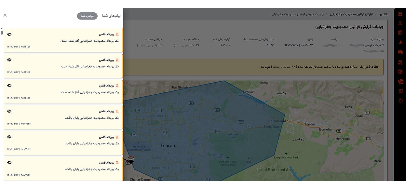Select the driver icon in sidebar
The height and width of the screenshot is (189, 406).
(x=400, y=42)
